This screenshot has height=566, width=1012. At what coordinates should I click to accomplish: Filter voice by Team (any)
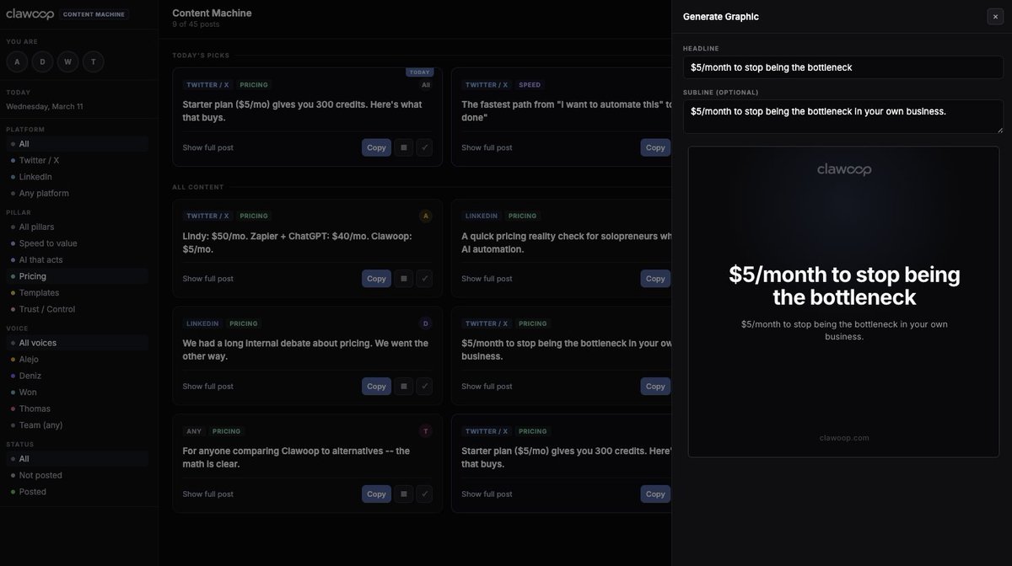78,425
